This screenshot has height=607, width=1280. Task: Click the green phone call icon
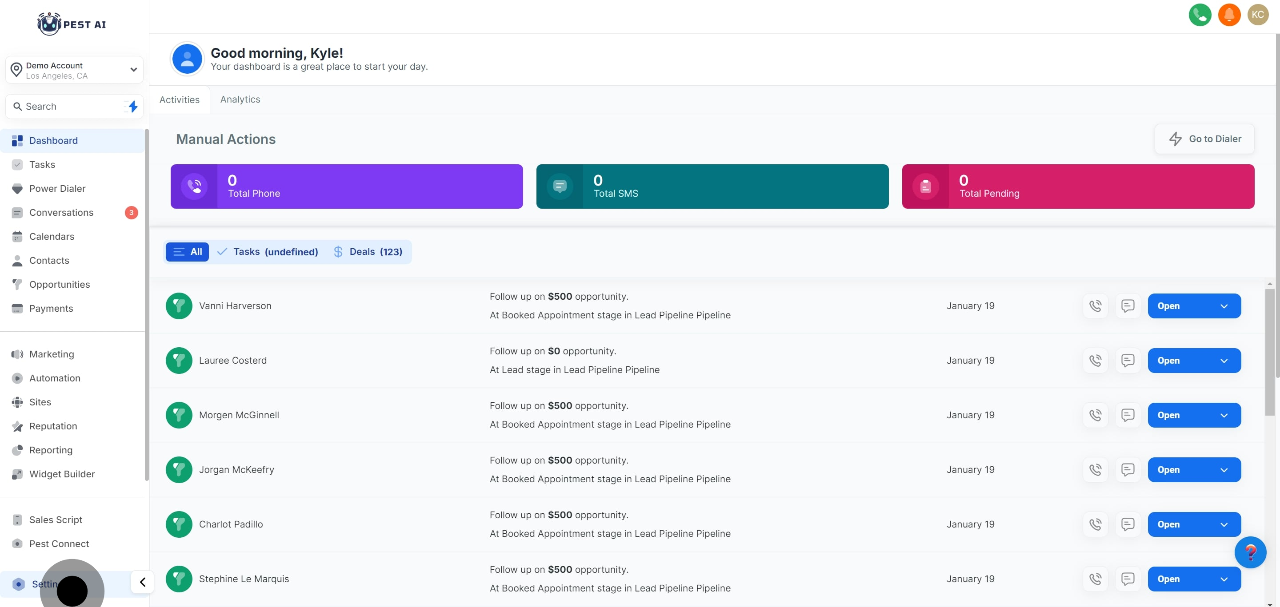click(x=1200, y=14)
